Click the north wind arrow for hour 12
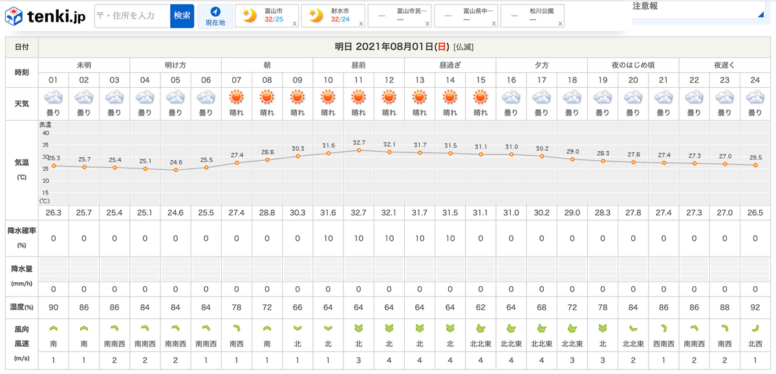The width and height of the screenshot is (776, 374). 389,328
